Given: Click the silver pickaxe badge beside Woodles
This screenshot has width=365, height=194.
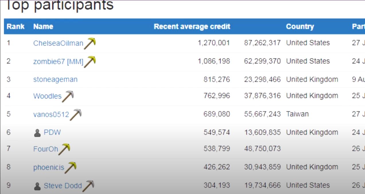Looking at the screenshot, I should (68, 96).
